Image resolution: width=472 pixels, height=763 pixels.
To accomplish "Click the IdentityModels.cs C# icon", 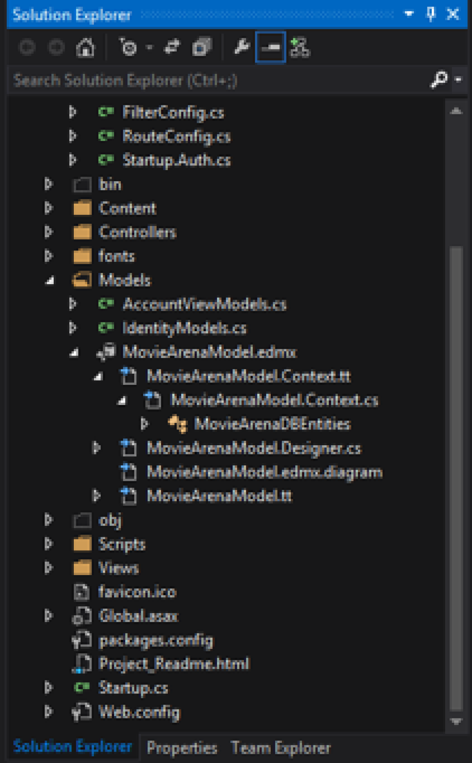I will click(x=106, y=328).
